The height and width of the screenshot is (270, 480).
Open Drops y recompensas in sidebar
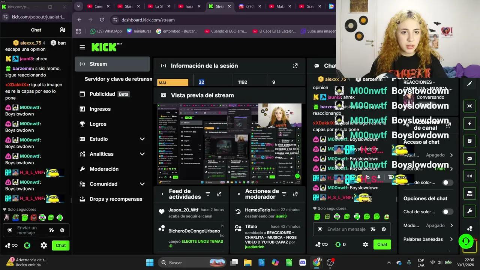pos(112,199)
